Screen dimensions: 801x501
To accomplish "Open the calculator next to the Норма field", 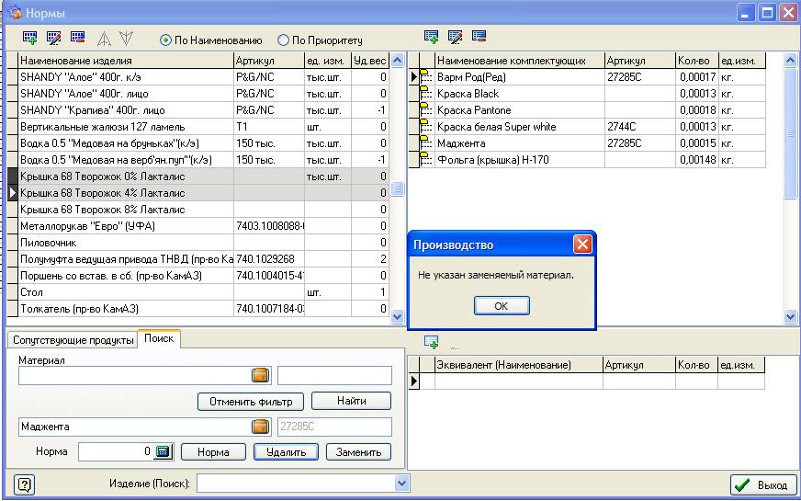I will click(x=163, y=451).
